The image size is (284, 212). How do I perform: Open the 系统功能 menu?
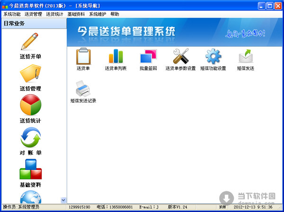point(12,14)
